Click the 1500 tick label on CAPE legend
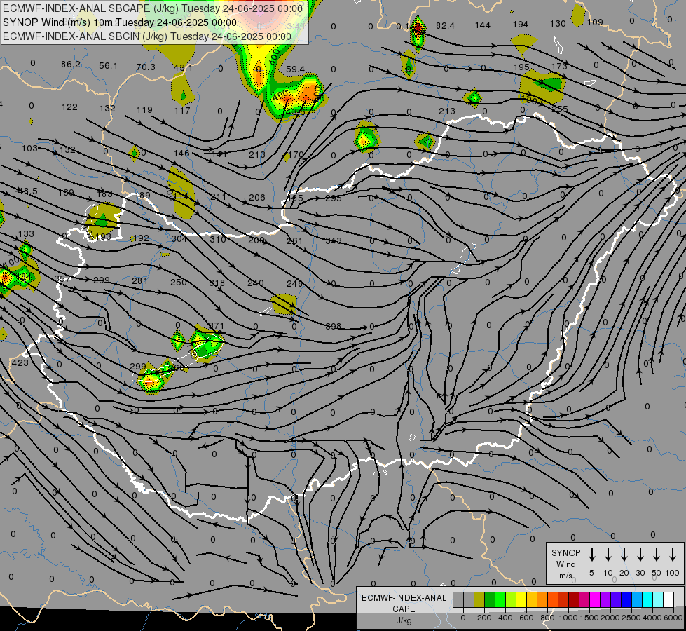 589,618
